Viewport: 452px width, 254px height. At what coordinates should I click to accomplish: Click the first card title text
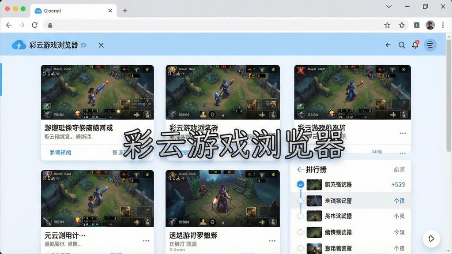[x=79, y=128]
